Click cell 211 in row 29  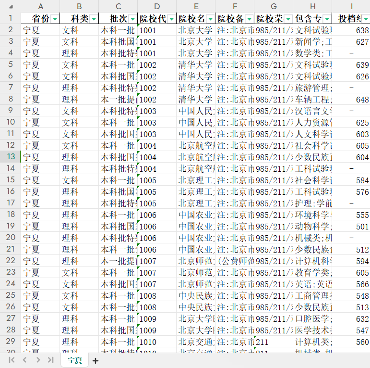tap(274, 342)
